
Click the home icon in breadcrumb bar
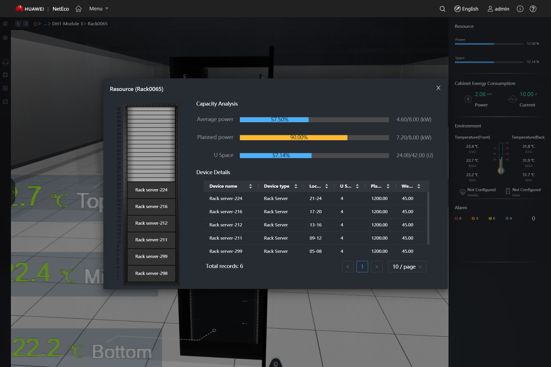click(x=36, y=24)
